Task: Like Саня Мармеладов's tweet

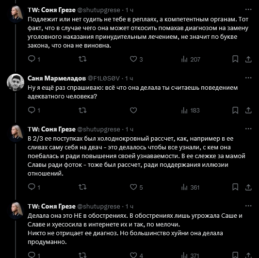Action: (x=133, y=110)
